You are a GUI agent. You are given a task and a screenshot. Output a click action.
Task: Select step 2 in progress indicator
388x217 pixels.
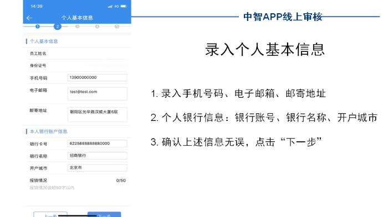click(x=58, y=27)
